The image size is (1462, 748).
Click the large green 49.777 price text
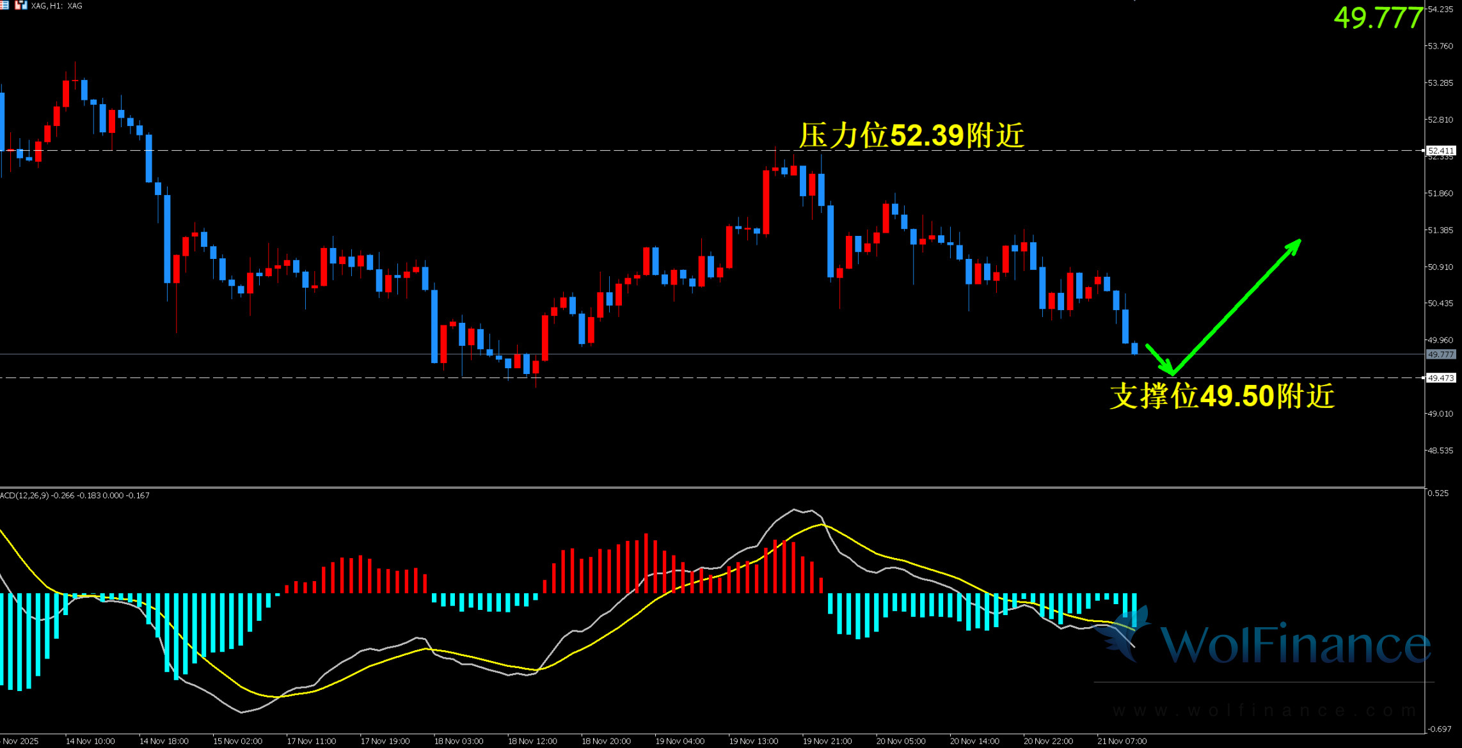coord(1378,17)
